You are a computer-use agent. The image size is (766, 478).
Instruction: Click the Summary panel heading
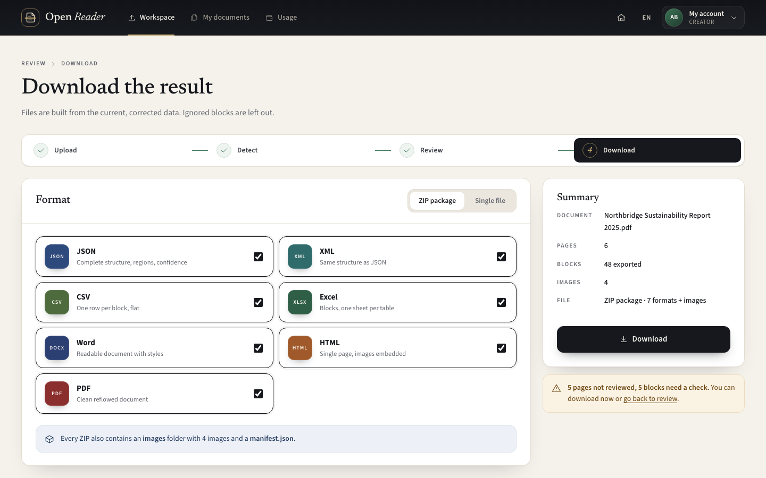(x=578, y=197)
